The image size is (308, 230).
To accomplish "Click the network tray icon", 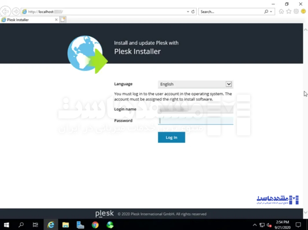I will (262, 225).
